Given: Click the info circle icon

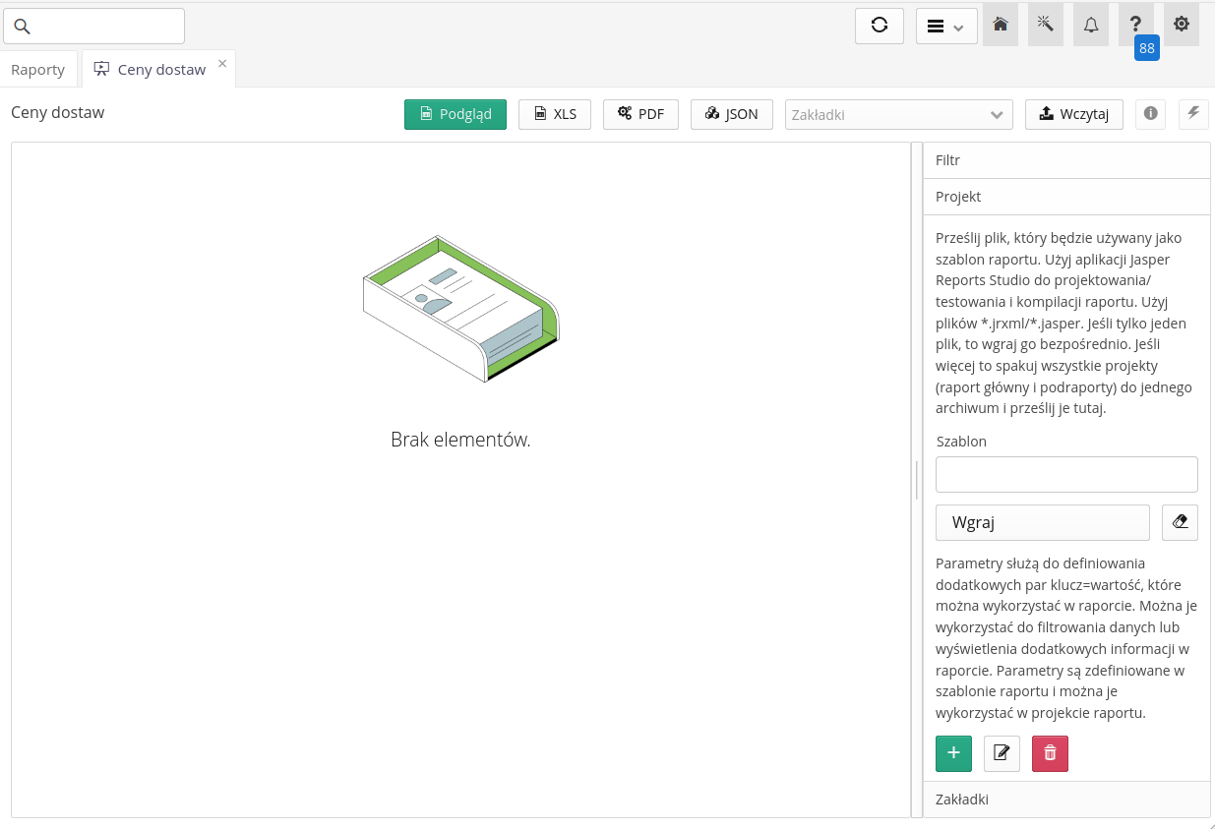Looking at the screenshot, I should pyautogui.click(x=1151, y=114).
